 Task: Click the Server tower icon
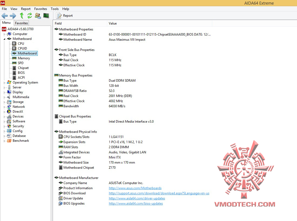(x=9, y=87)
